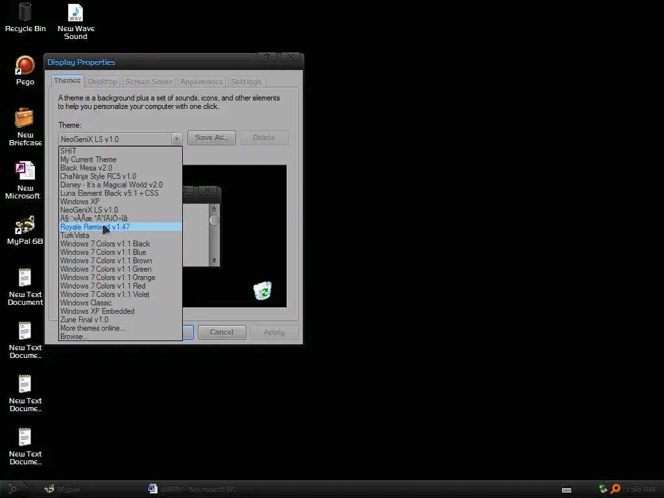664x498 pixels.
Task: Click the green tray icon beside magnifier
Action: (604, 489)
